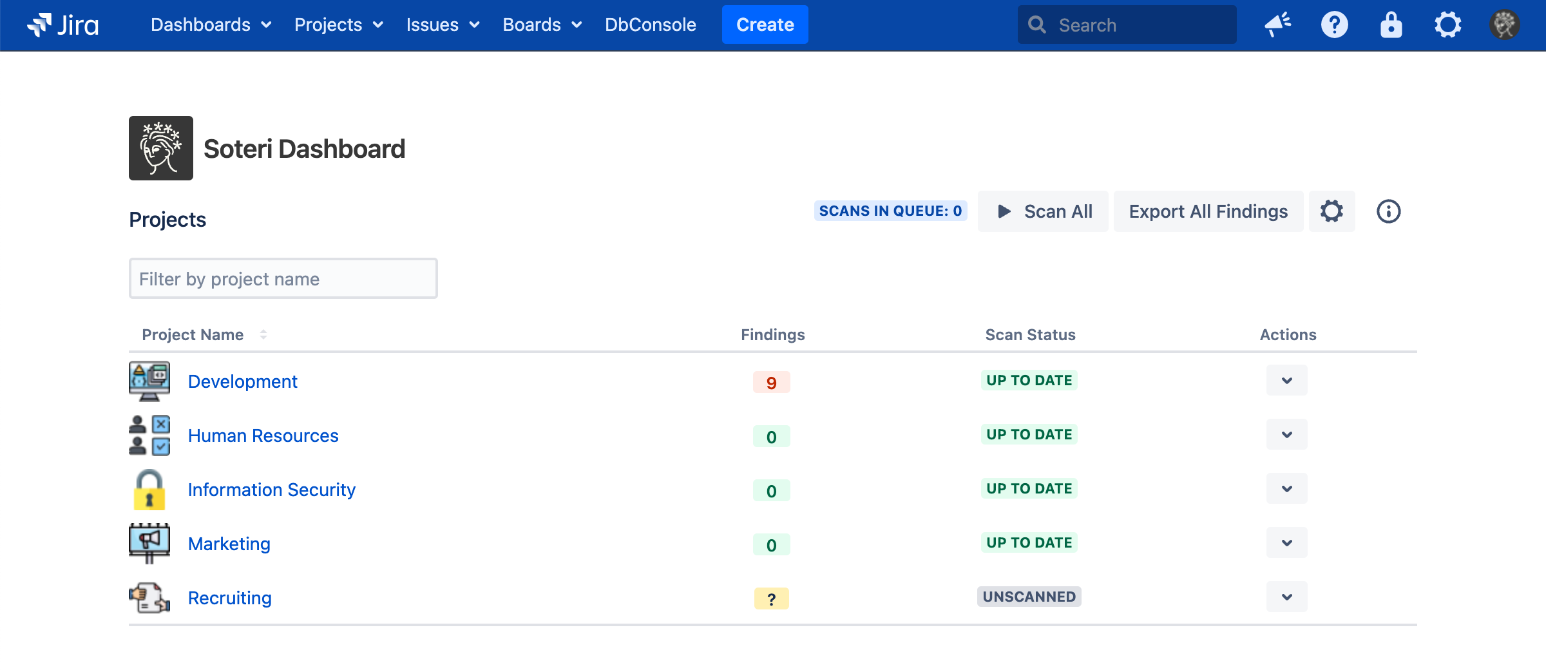This screenshot has height=670, width=1546.
Task: Open the Information Security project link
Action: (271, 490)
